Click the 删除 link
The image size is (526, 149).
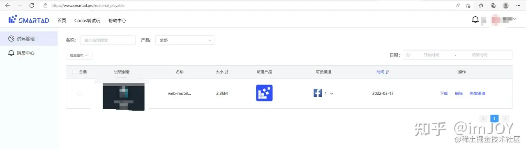459,94
